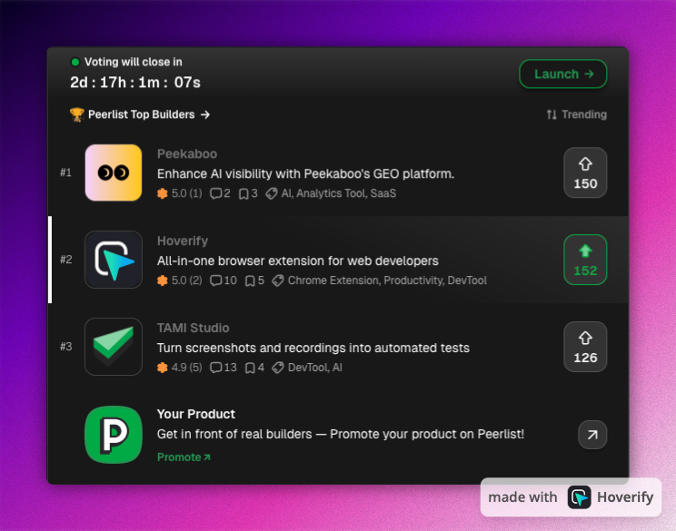Click Peekaboo rating star 5.0 (1)

[163, 194]
